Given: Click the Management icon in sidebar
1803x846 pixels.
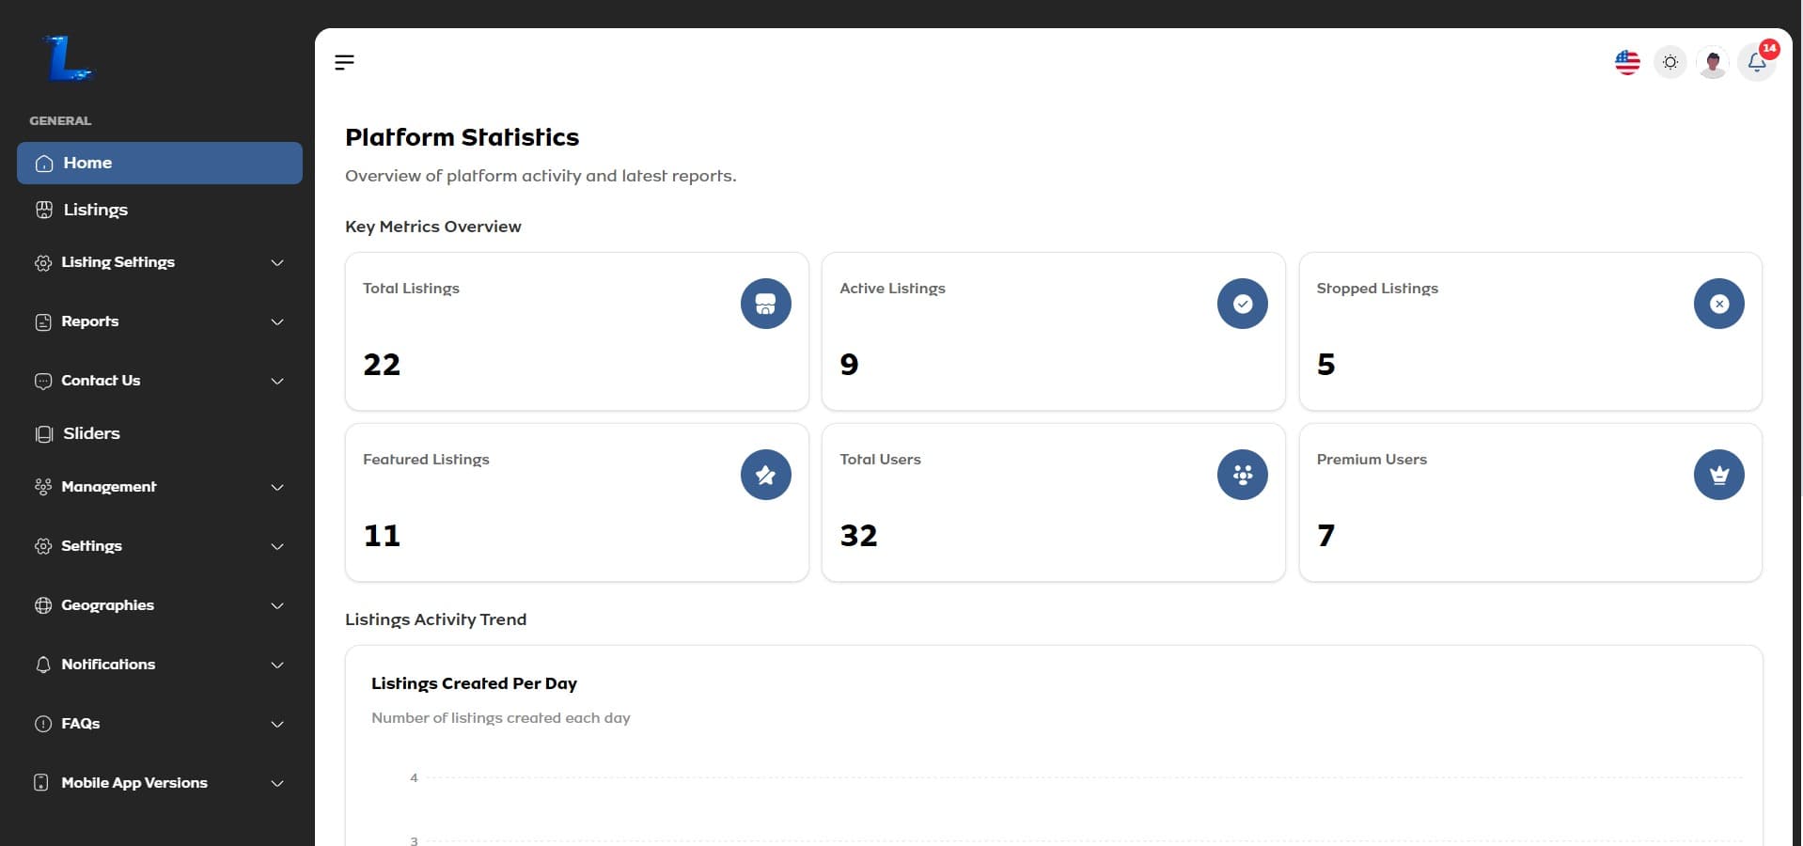Looking at the screenshot, I should click(x=43, y=487).
